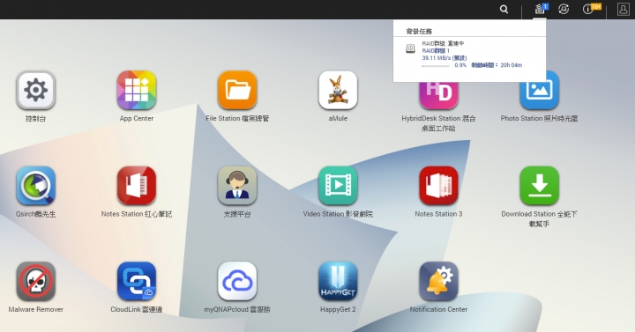635x332 pixels.
Task: Launch Qsirch search app
Action: point(35,186)
